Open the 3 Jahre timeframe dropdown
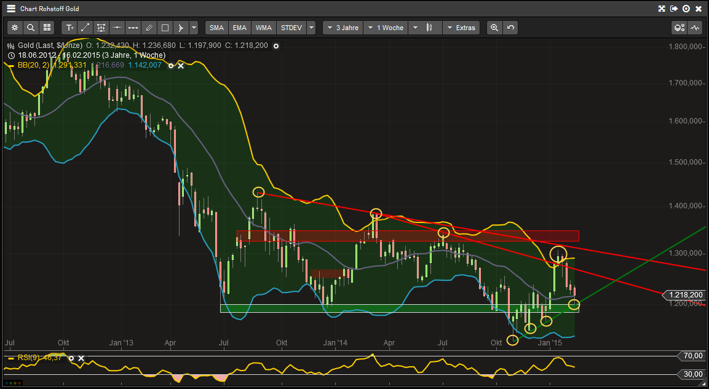 click(x=343, y=28)
